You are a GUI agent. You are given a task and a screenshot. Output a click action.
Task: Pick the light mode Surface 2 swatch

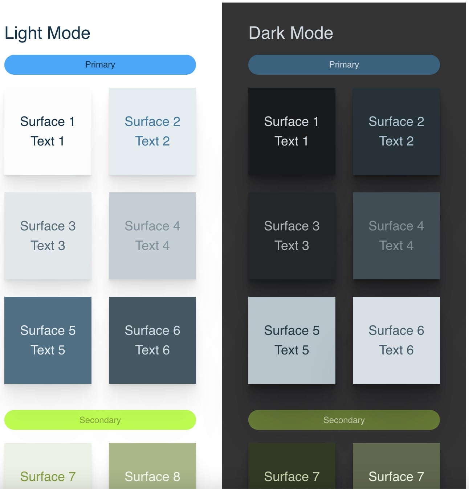(x=152, y=131)
